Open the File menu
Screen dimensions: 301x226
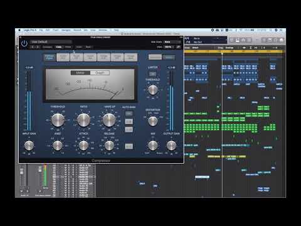(41, 30)
